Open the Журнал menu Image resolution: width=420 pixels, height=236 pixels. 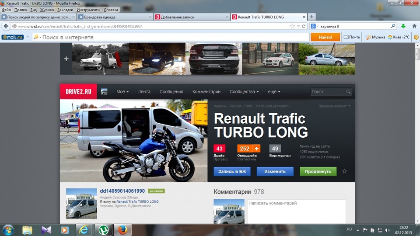click(x=47, y=10)
